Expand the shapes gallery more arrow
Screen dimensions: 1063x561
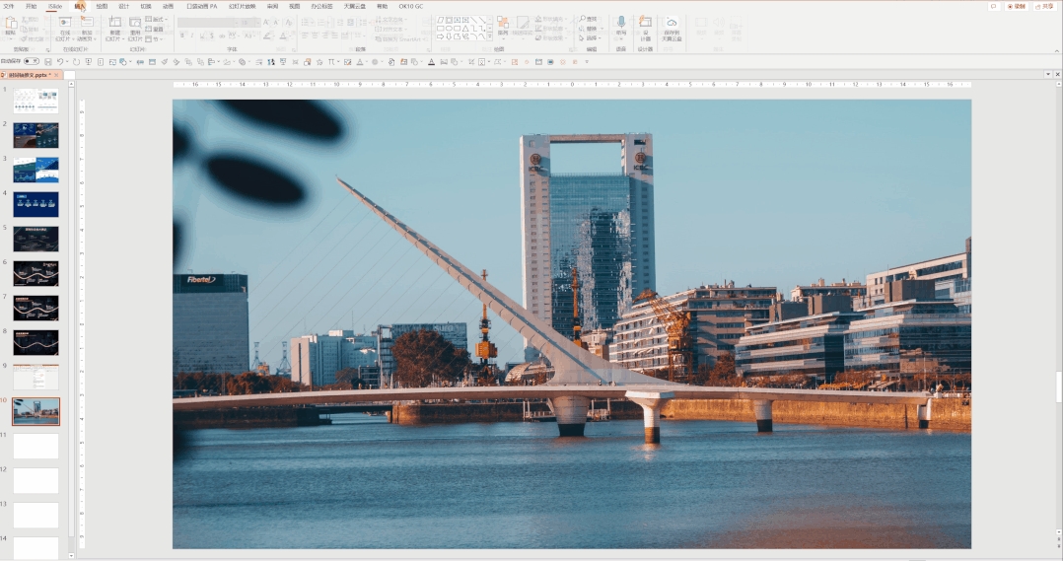490,36
